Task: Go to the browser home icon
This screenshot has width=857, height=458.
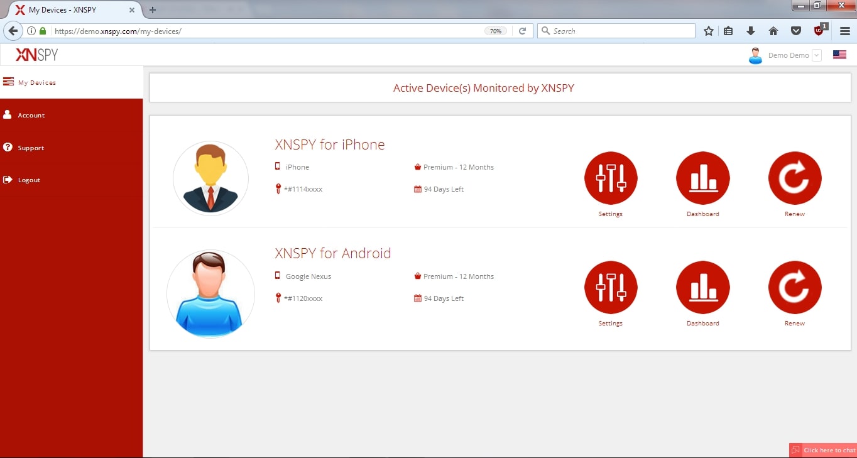Action: point(773,31)
